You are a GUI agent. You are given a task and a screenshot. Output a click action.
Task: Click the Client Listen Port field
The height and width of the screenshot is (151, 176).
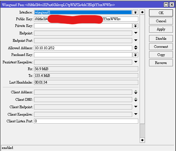click(x=86, y=121)
